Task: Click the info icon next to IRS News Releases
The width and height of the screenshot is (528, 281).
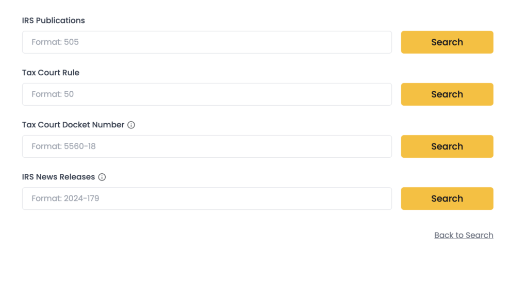Action: [x=102, y=177]
